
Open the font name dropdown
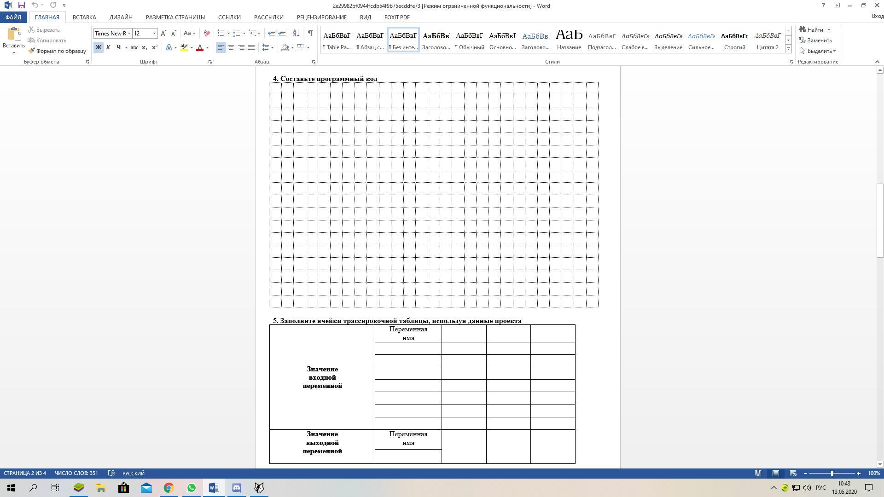129,33
